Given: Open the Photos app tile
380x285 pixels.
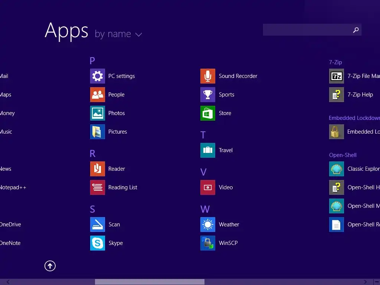Looking at the screenshot, I should click(x=98, y=113).
